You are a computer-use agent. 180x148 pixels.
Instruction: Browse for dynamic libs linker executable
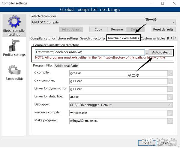[x=170, y=89]
